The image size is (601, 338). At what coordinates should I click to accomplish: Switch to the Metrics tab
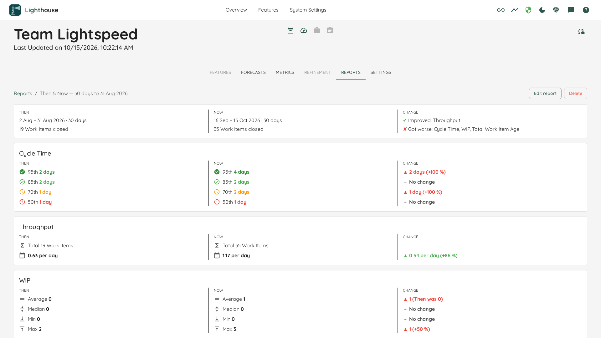285,72
